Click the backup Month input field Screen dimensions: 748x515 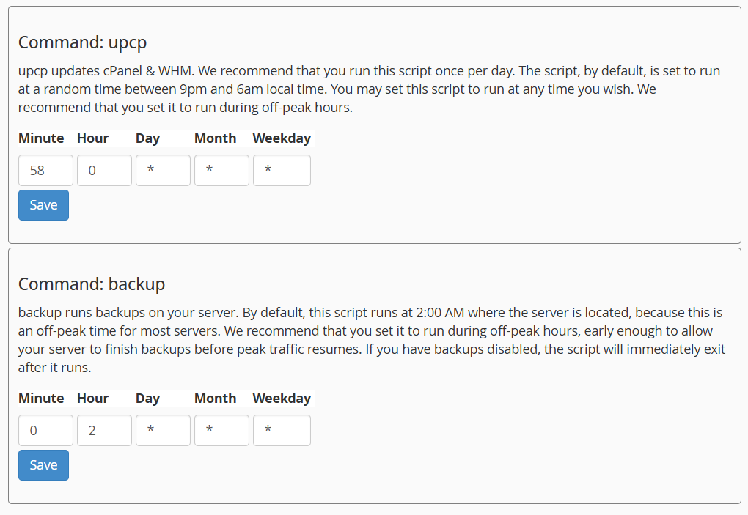click(221, 430)
